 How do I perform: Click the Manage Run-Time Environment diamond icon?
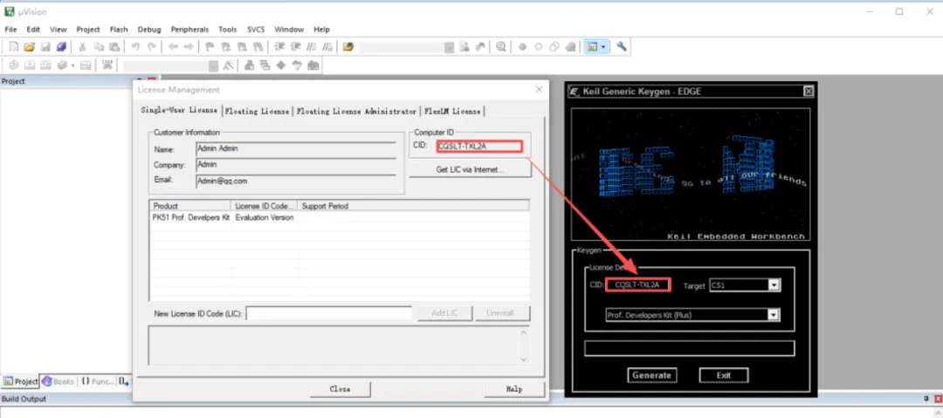[x=280, y=65]
